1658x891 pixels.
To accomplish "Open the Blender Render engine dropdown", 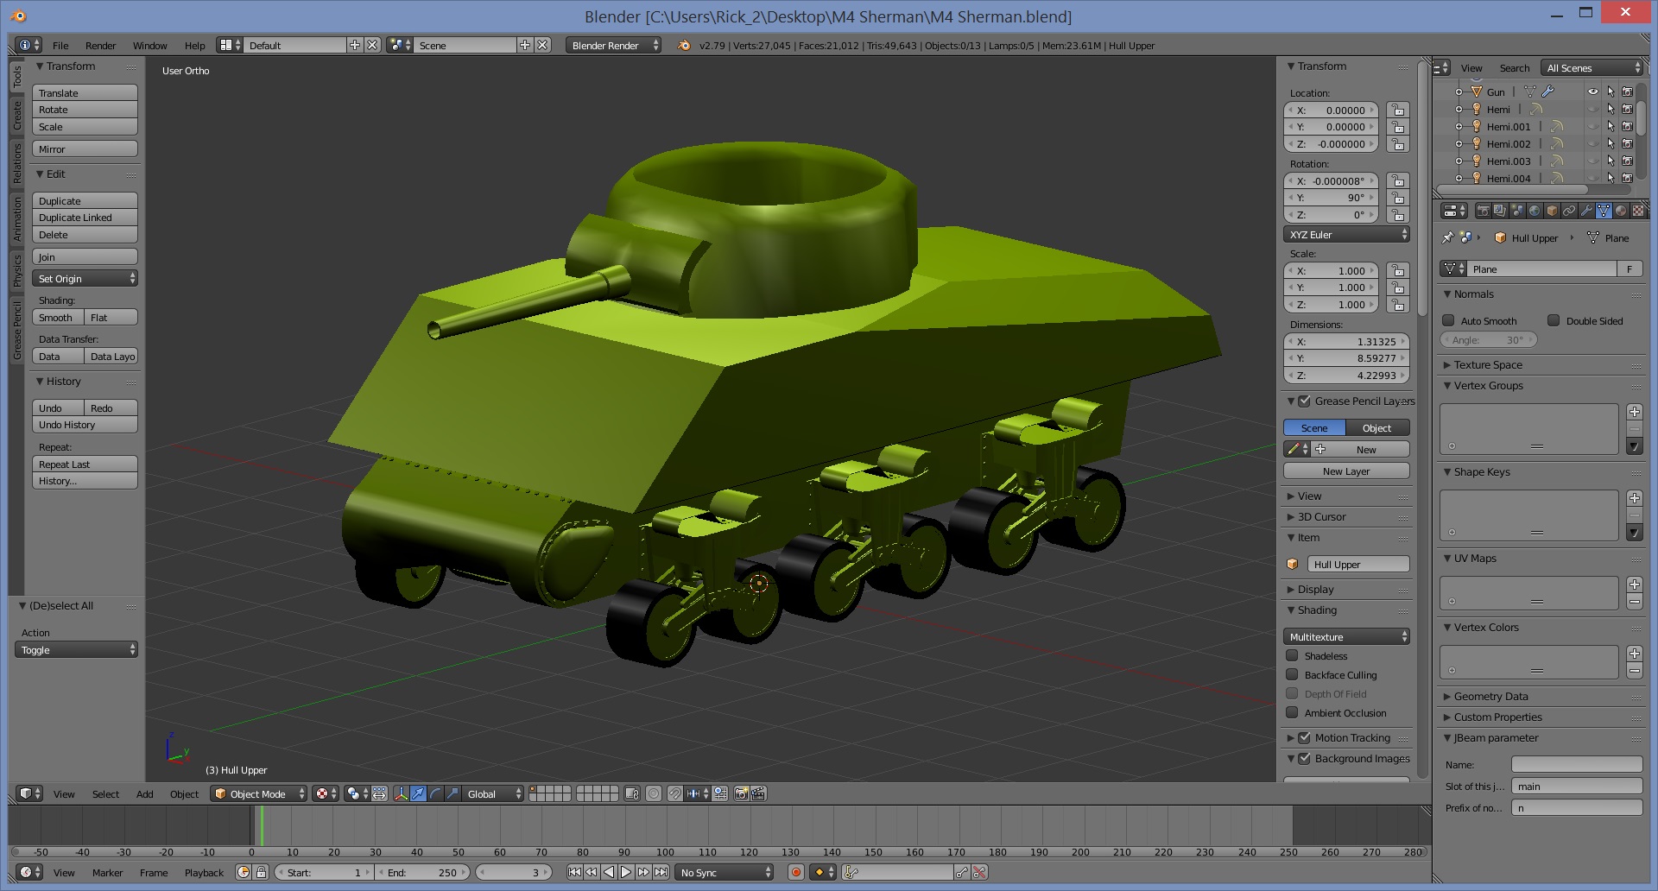I will click(614, 45).
